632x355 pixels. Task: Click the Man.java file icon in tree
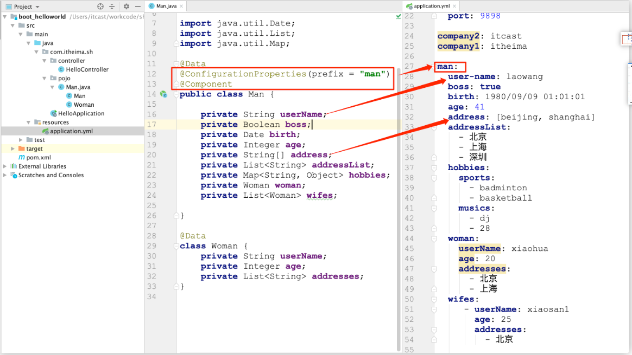(x=61, y=87)
